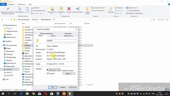The height and width of the screenshot is (96, 170).
Task: Select Cut in the clipboard group
Action: (x=35, y=8)
